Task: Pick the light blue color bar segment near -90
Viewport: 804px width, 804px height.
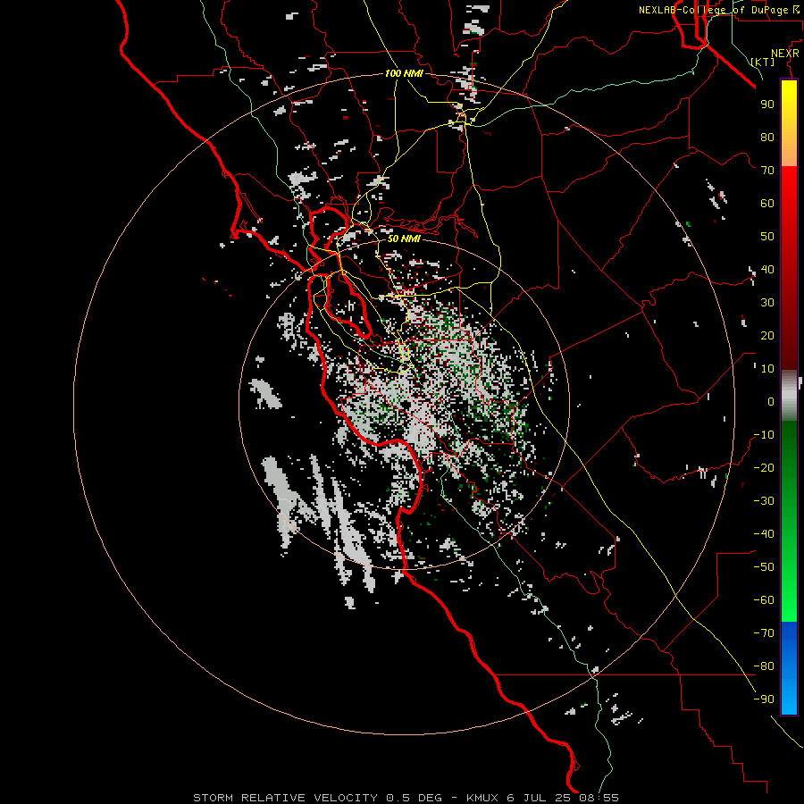Action: tap(789, 698)
